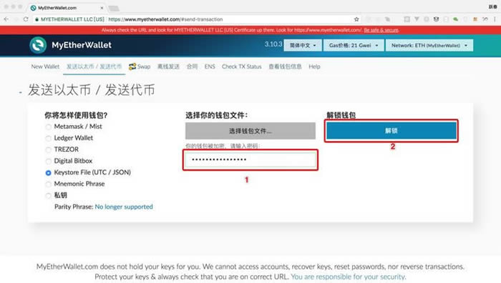Viewport: 501px width, 283px height.
Task: Click the 发送以太币 / 发送代币 page heading
Action: pos(92,90)
